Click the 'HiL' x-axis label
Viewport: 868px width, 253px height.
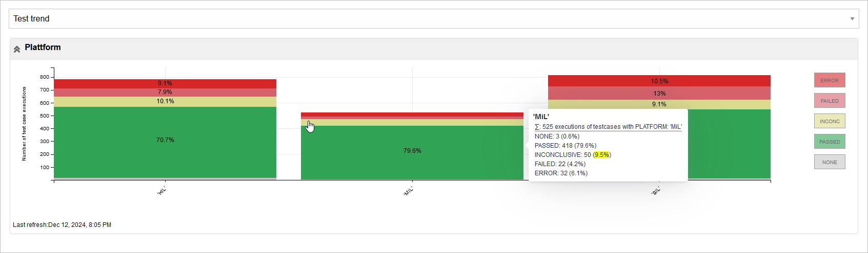[x=162, y=191]
